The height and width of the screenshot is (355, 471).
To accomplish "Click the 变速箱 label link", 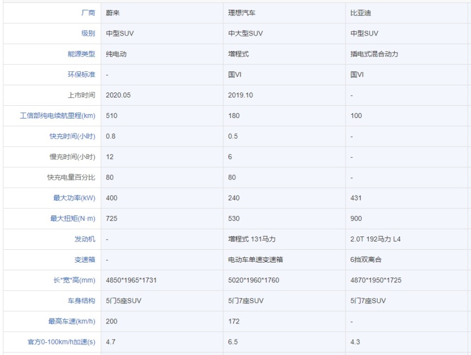I will click(85, 260).
